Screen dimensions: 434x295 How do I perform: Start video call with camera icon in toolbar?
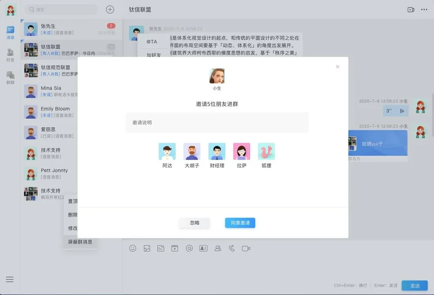[x=246, y=248]
